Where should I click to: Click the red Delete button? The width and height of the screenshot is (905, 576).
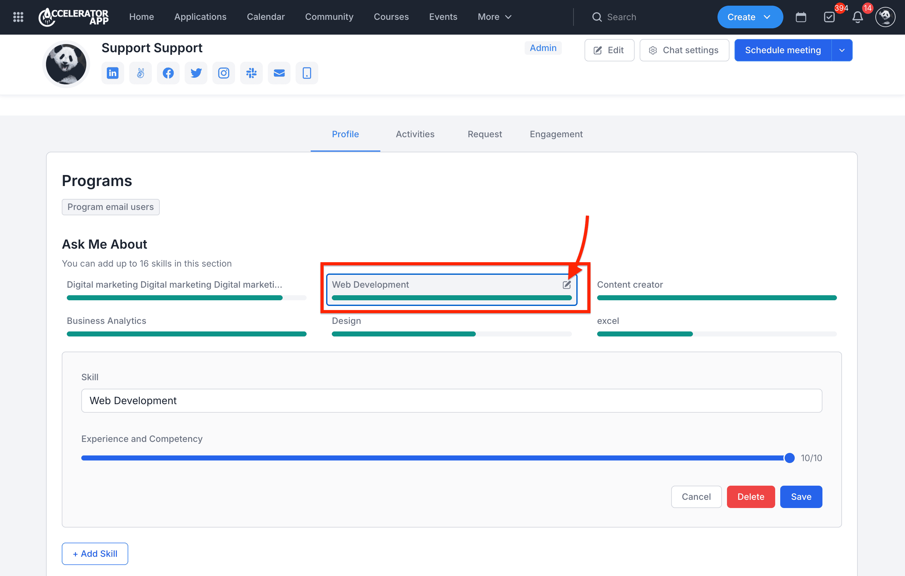(751, 496)
